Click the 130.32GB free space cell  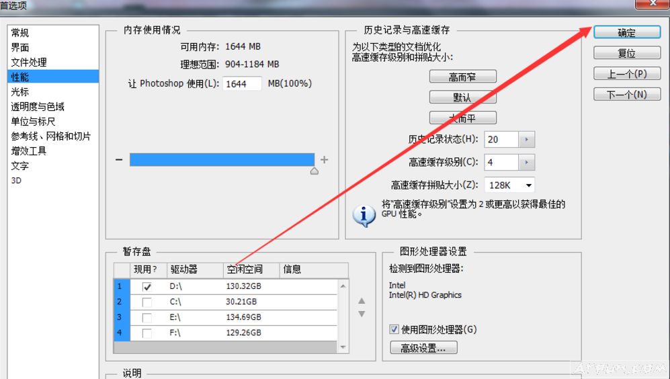point(243,286)
